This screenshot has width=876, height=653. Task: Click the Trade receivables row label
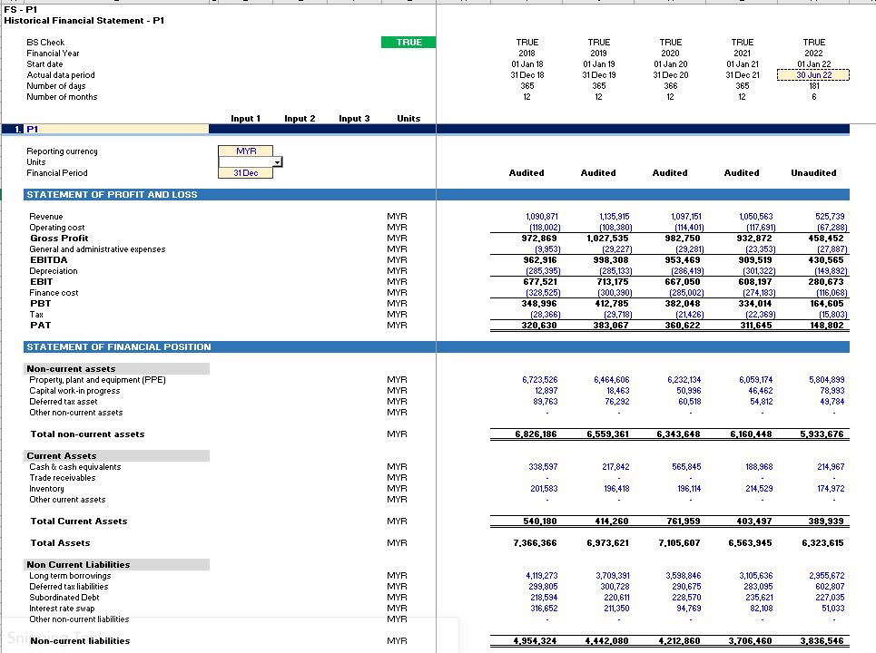(63, 478)
